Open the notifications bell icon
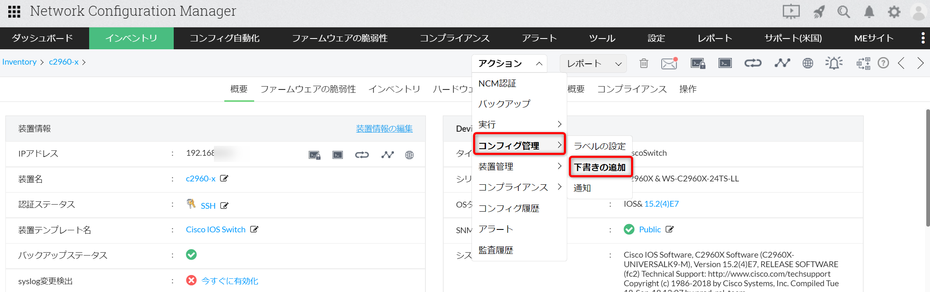This screenshot has width=930, height=292. tap(869, 12)
